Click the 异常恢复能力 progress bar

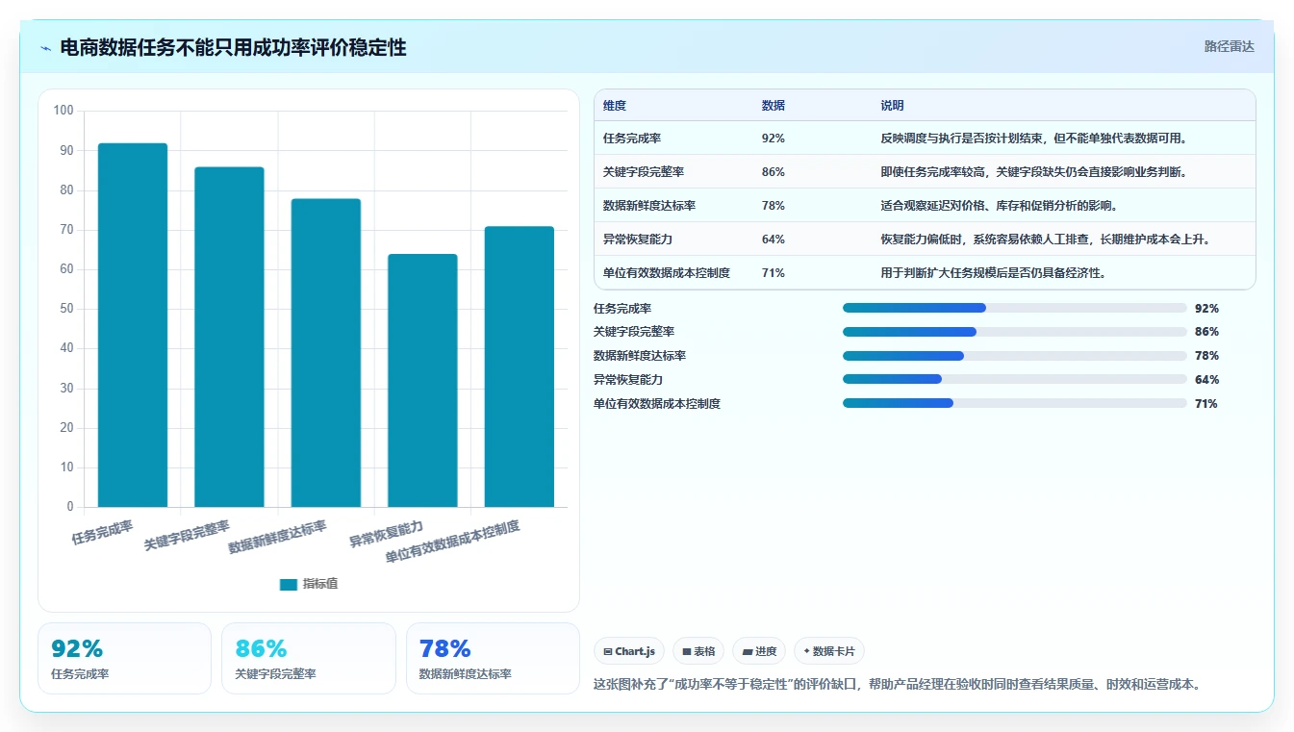pyautogui.click(x=1014, y=379)
